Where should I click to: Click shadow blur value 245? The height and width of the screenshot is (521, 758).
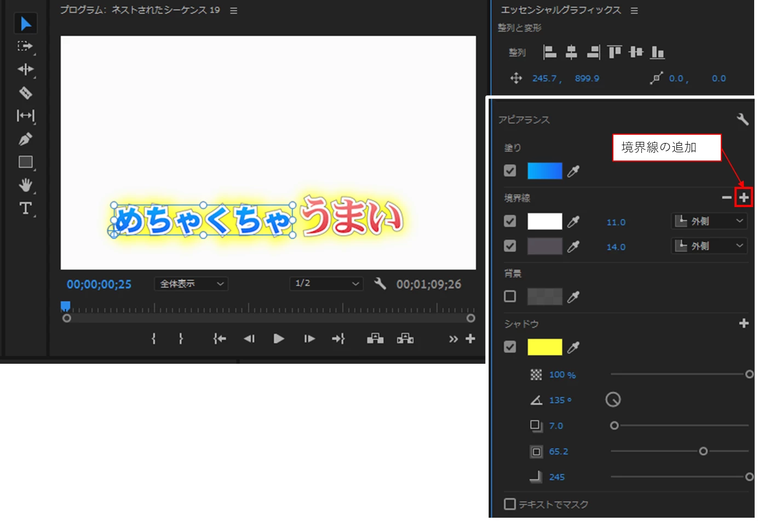pyautogui.click(x=557, y=477)
